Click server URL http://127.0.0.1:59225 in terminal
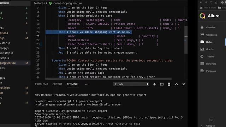The width and height of the screenshot is (226, 127). [83, 124]
